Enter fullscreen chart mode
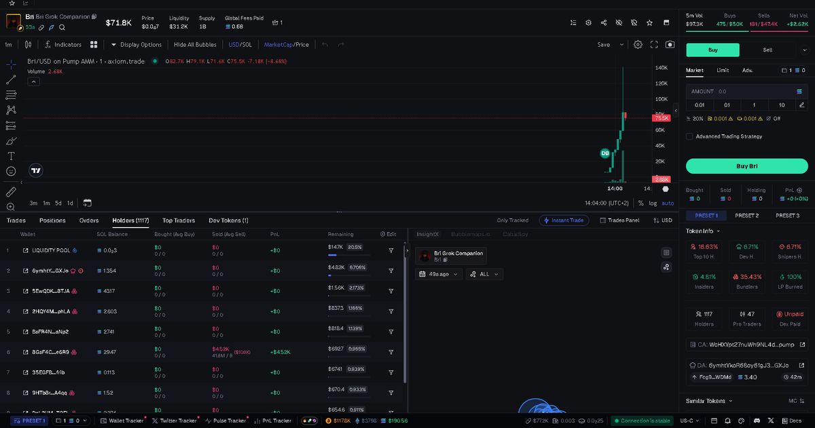The image size is (815, 428). [x=655, y=45]
